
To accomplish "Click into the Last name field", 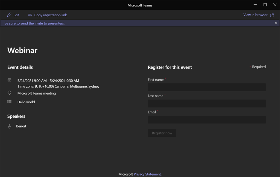I will [207, 103].
